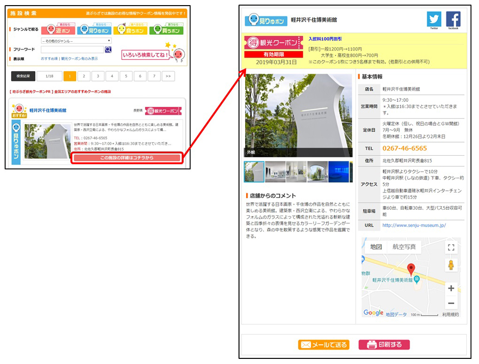Filter by pink 遊ポン genre

tap(58, 30)
